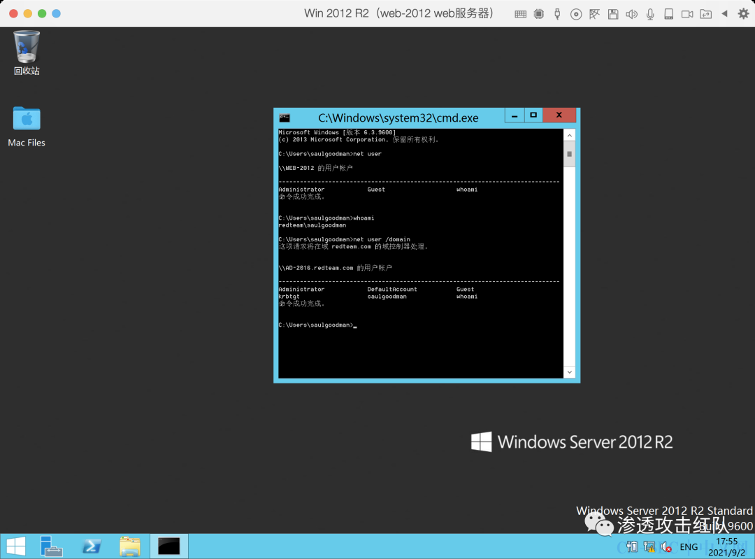Click the muted volume tray icon
Viewport: 755px width, 559px height.
click(666, 546)
